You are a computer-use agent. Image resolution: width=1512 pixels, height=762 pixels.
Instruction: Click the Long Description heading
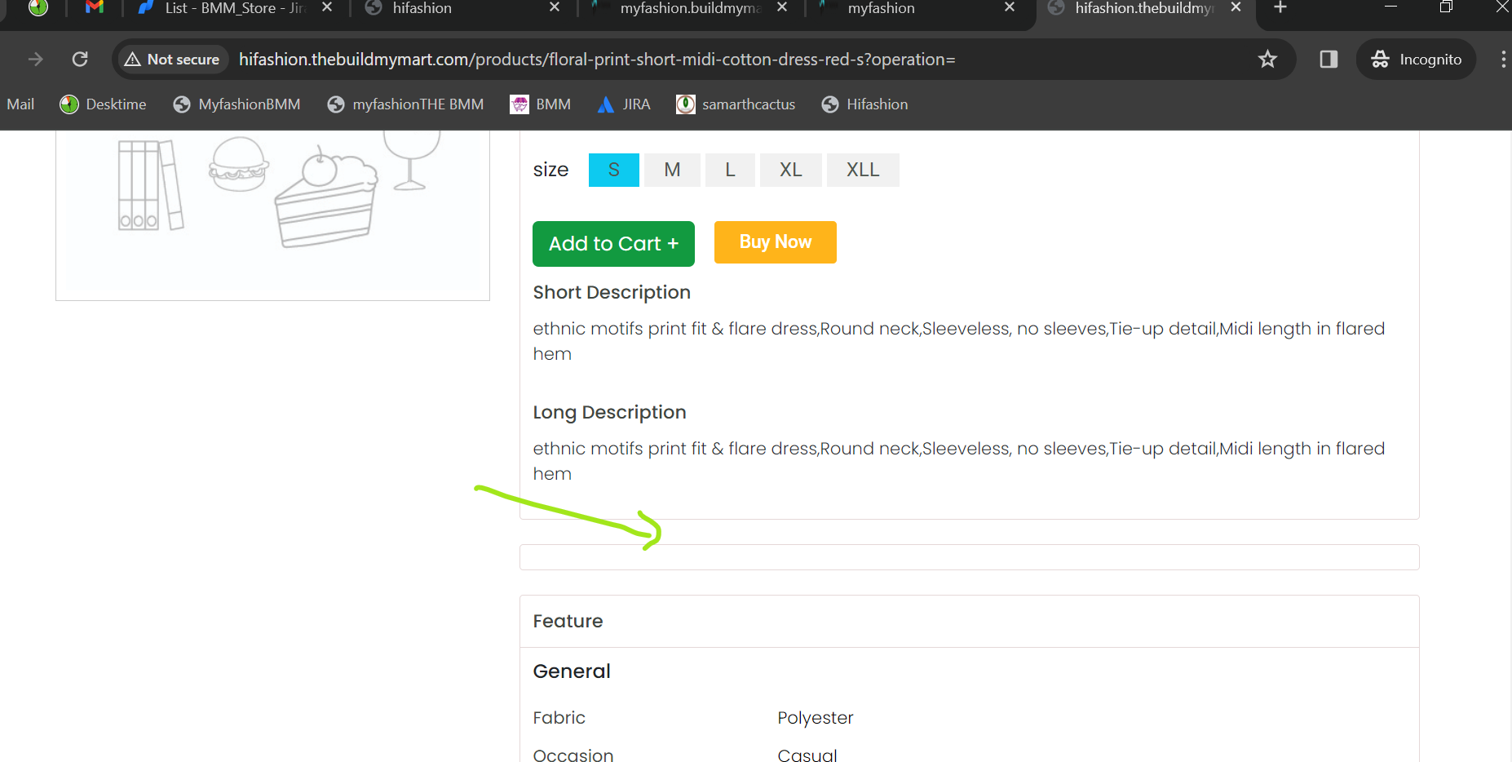pyautogui.click(x=609, y=412)
